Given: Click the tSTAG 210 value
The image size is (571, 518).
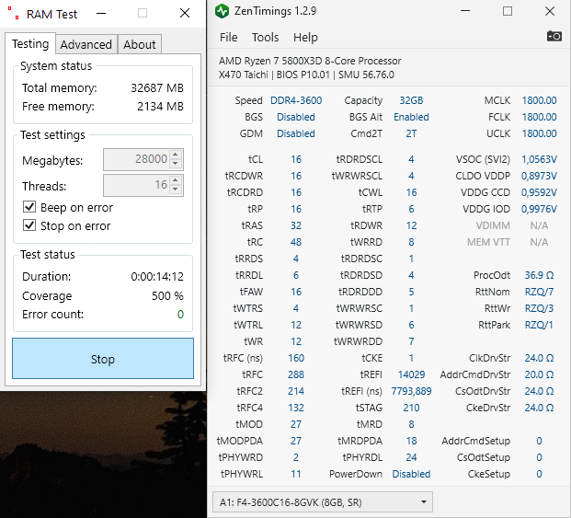Looking at the screenshot, I should pyautogui.click(x=411, y=408).
